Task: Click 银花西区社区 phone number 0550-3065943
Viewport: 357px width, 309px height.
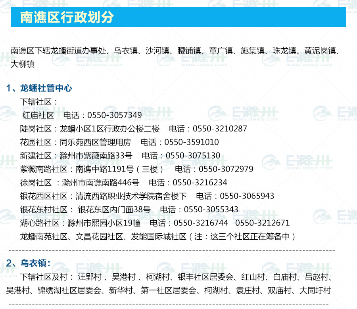Action: (x=247, y=196)
